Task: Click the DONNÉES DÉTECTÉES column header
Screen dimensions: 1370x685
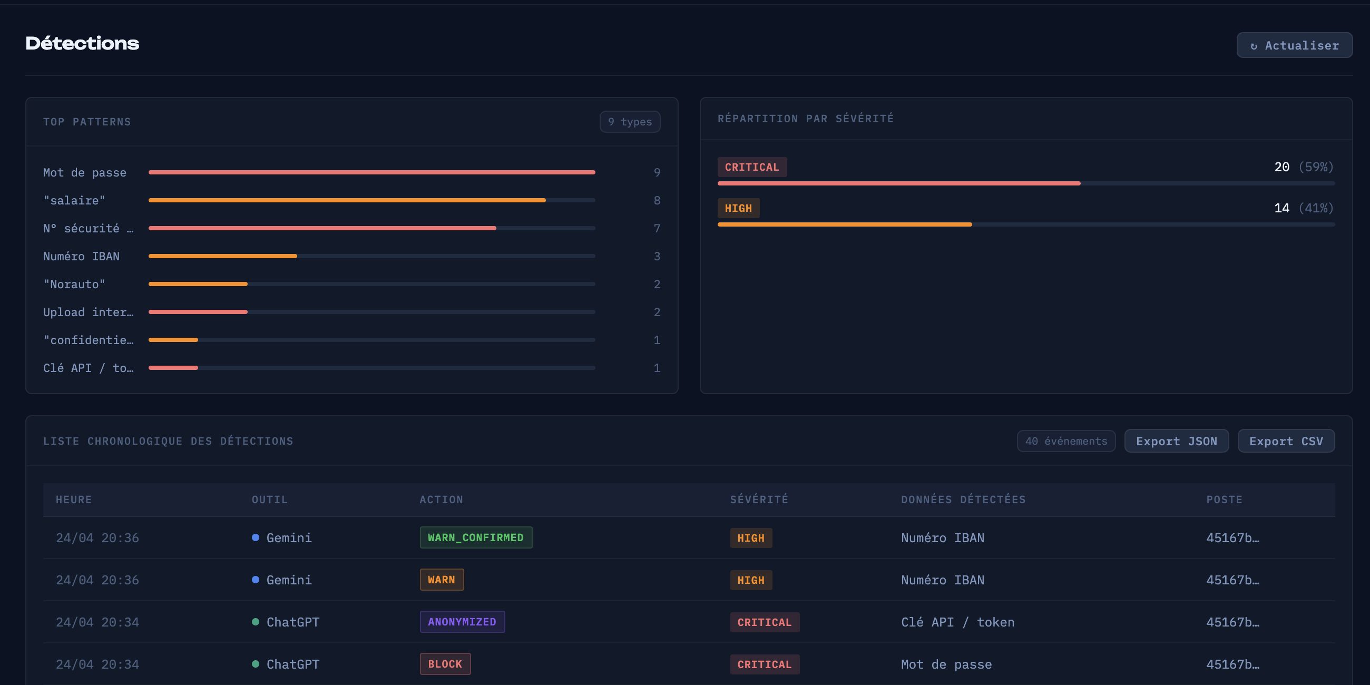Action: click(963, 500)
